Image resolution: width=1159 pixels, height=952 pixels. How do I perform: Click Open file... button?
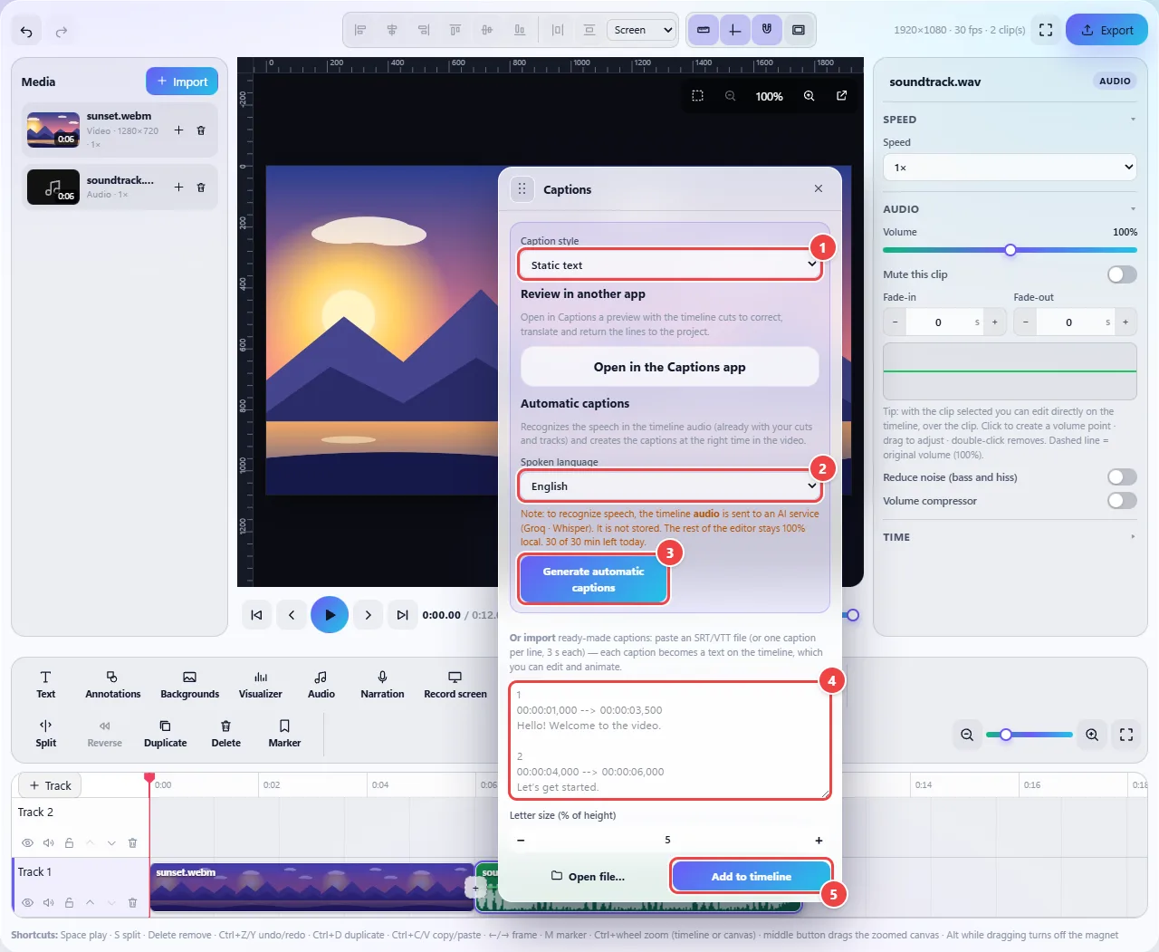(x=589, y=877)
